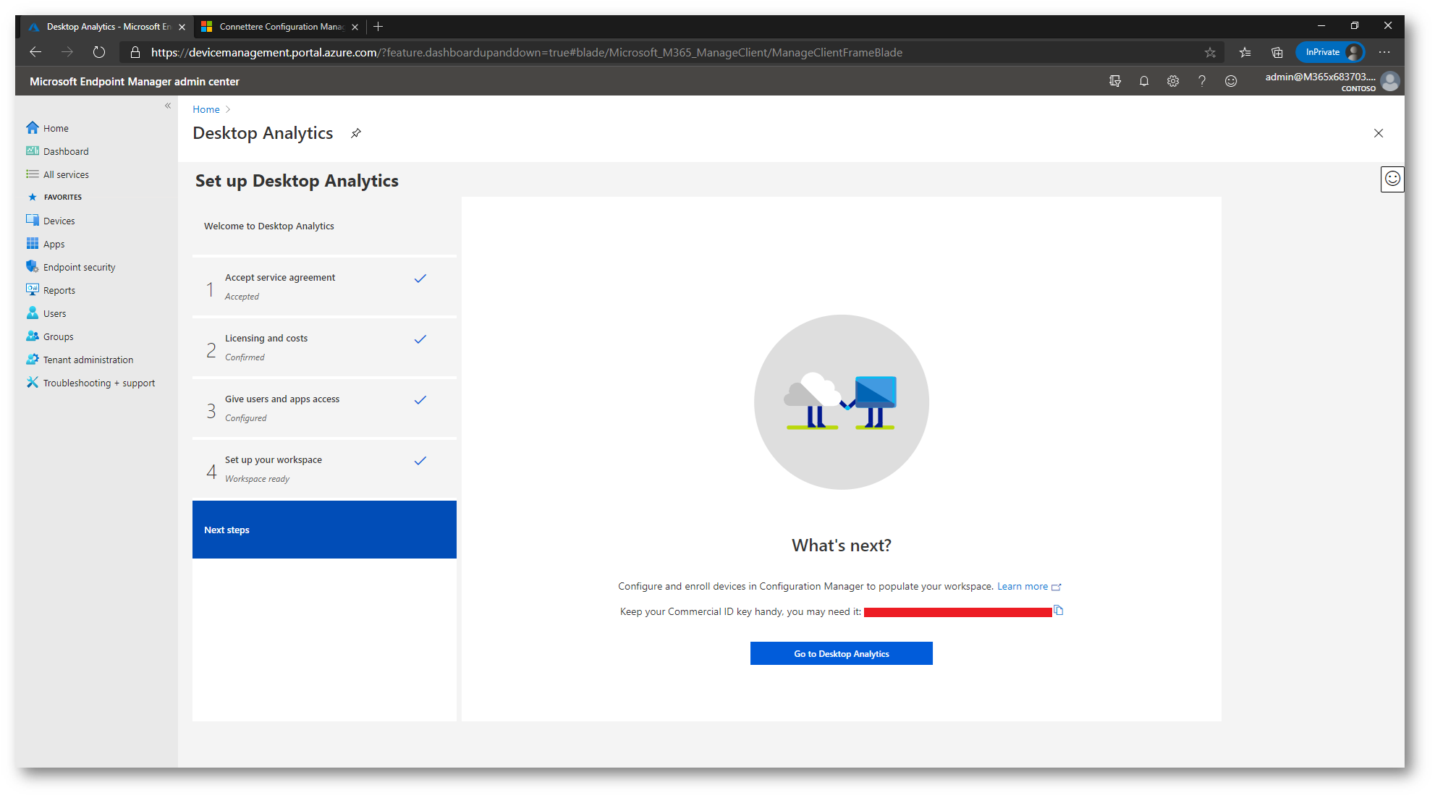Collapse the left sidebar with the double chevron
Viewport: 1435px width, 798px height.
[168, 106]
